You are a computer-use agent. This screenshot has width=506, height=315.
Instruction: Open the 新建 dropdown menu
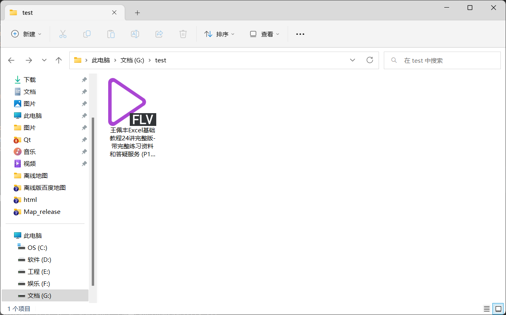click(x=26, y=34)
